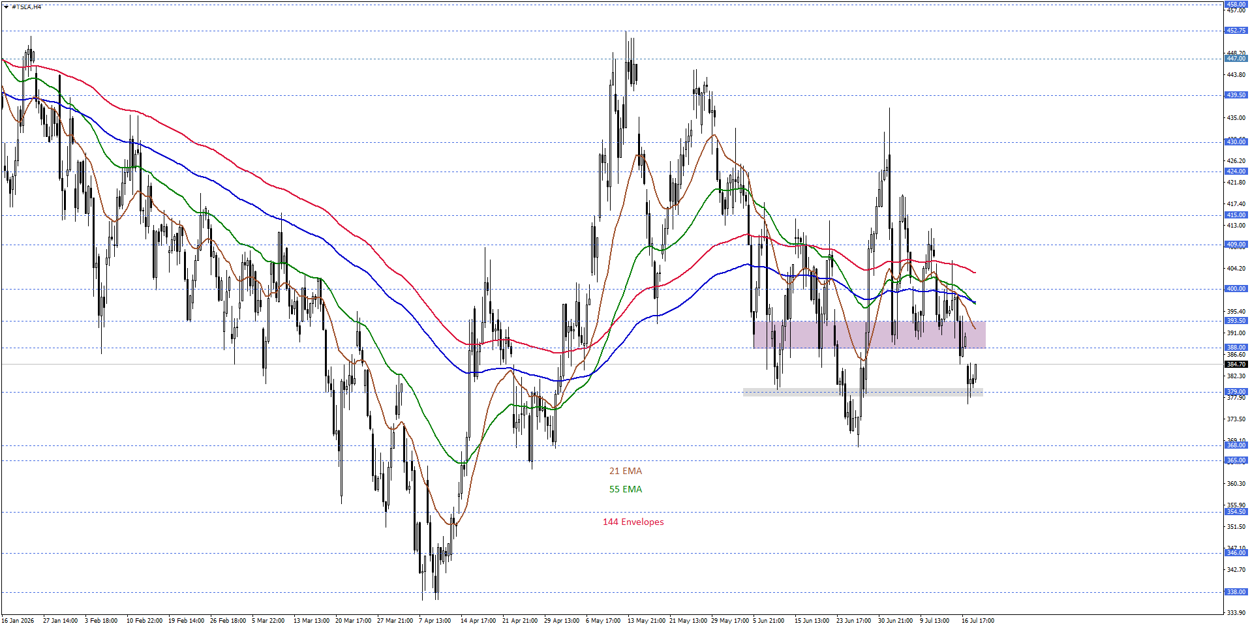This screenshot has width=1250, height=628.
Task: Click the 368.00 price level tag
Action: click(x=1236, y=445)
